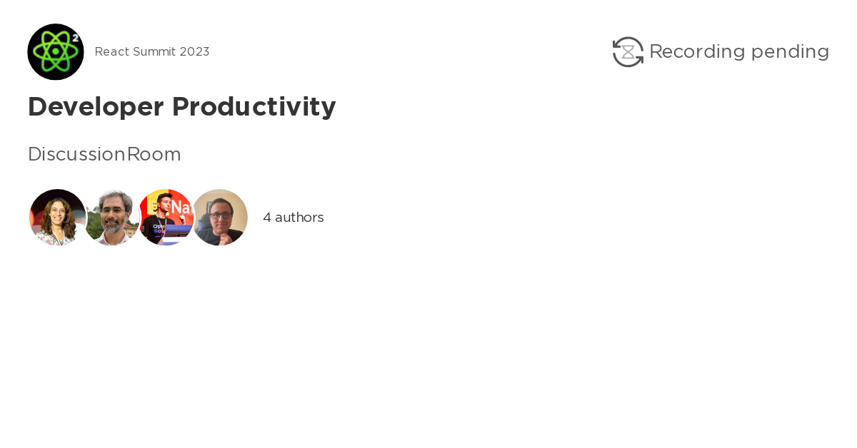Click the "Room" part of the session type
Image resolution: width=857 pixels, height=448 pixels.
click(x=154, y=154)
